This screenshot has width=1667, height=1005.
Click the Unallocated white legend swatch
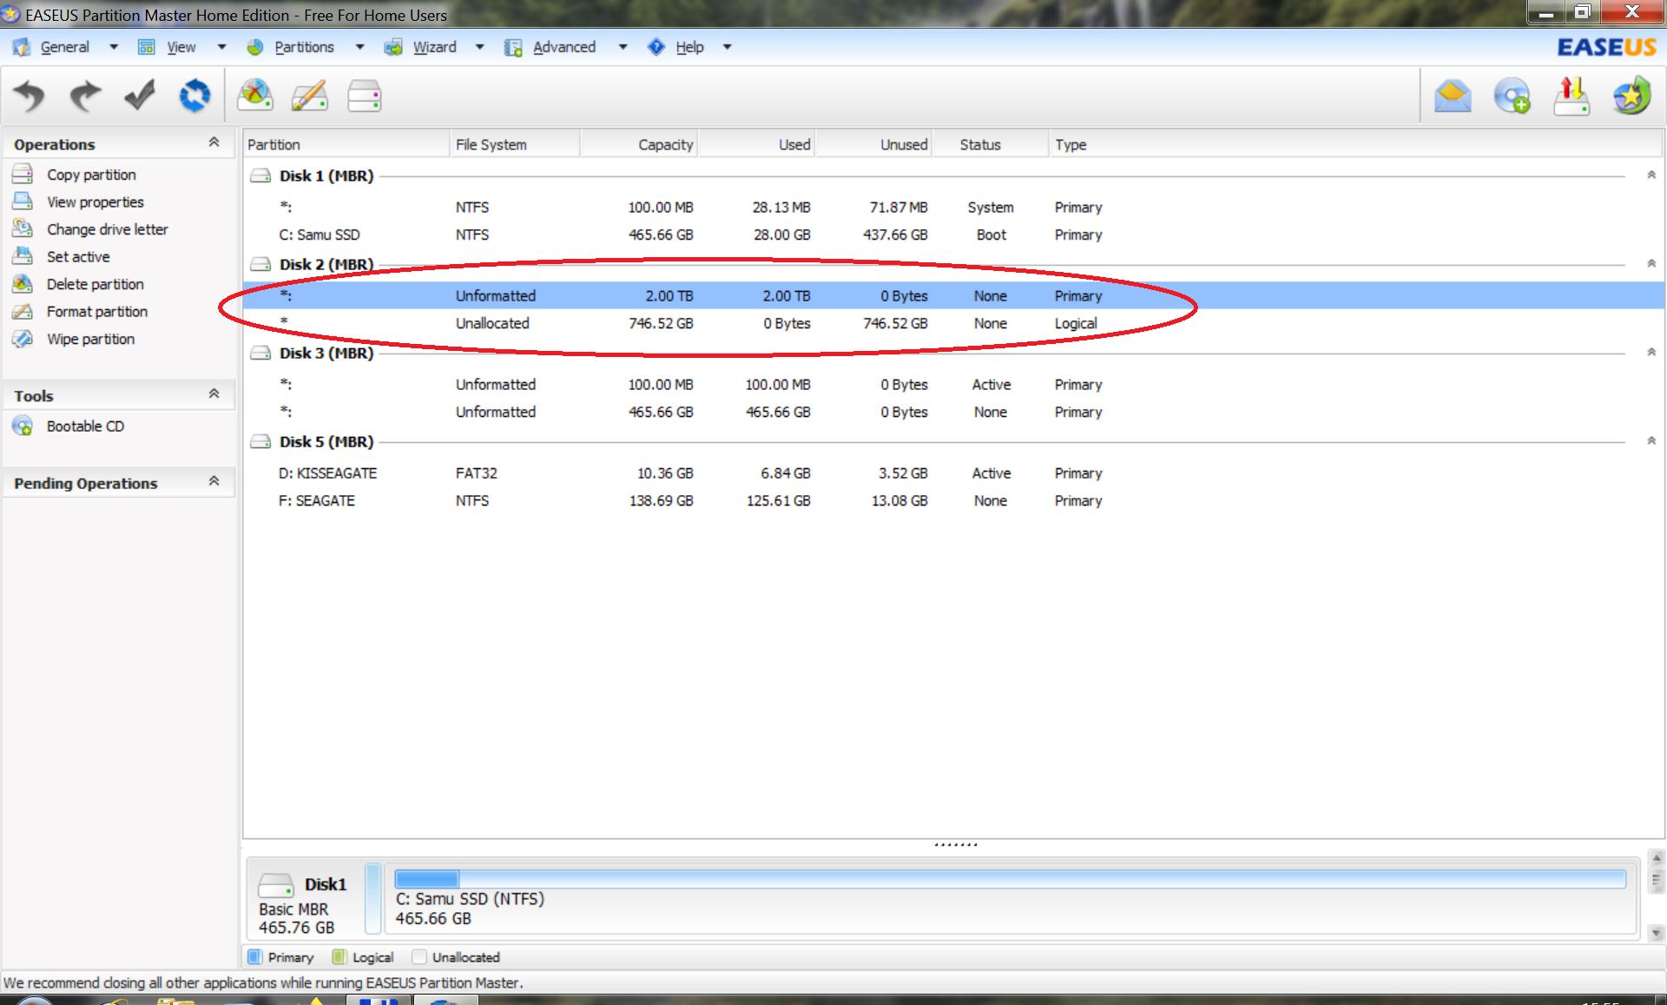(418, 956)
